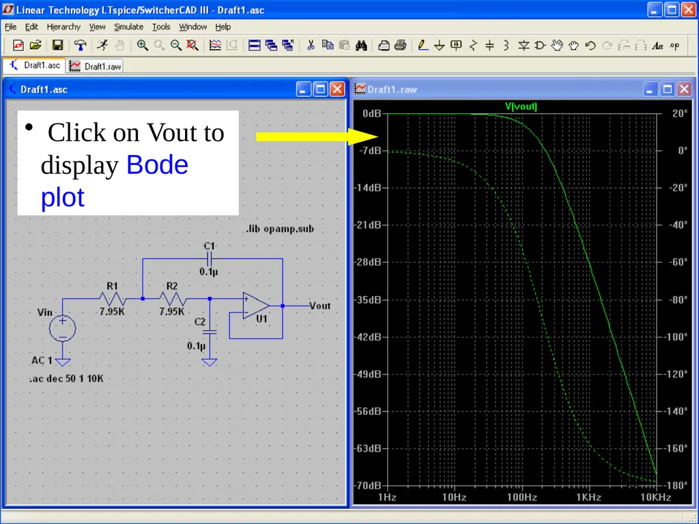Open the Simulate menu

128,27
